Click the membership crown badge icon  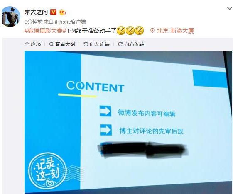click(62, 12)
